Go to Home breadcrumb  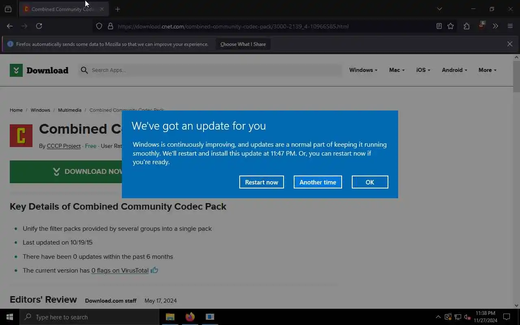16,110
